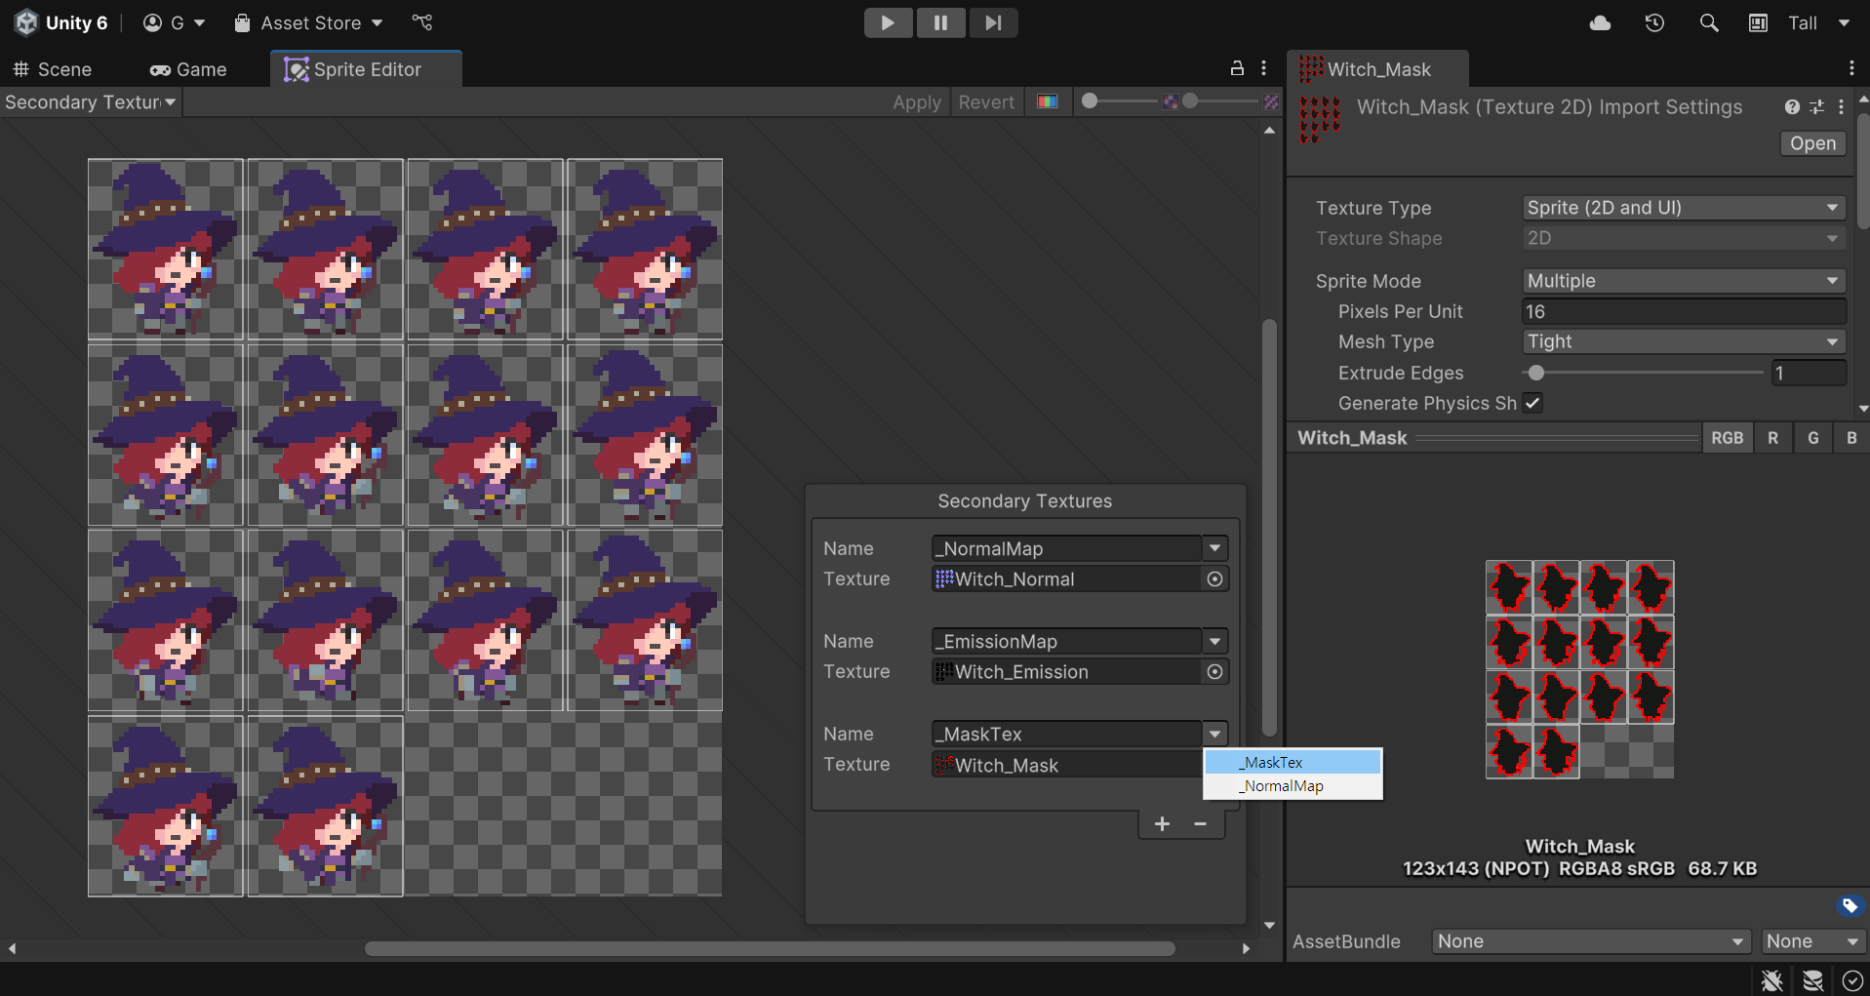The height and width of the screenshot is (996, 1870).
Task: Open the Undo History icon
Action: (1654, 22)
